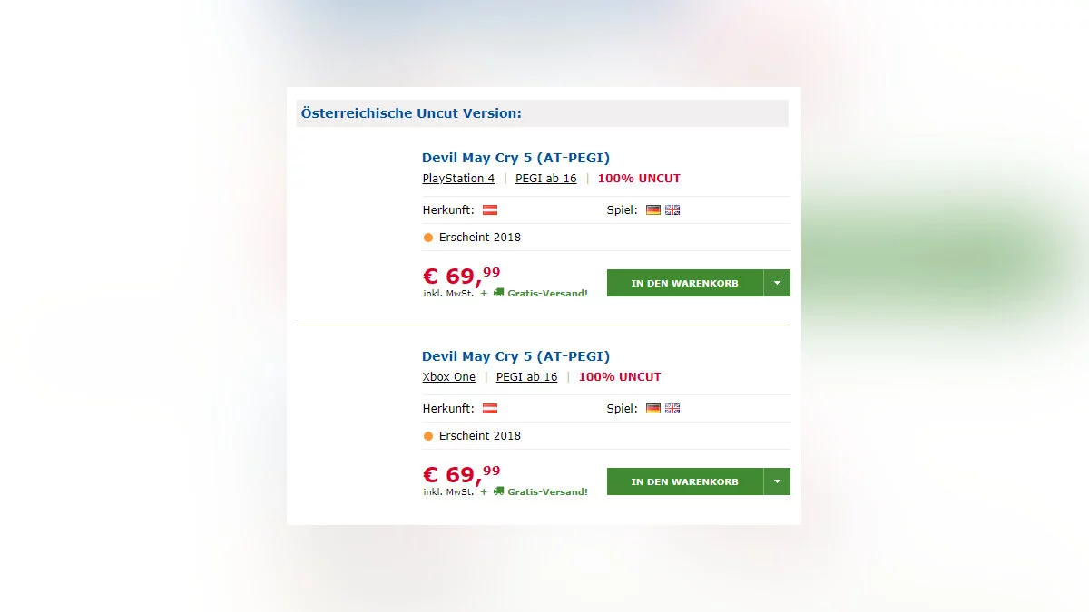Image resolution: width=1089 pixels, height=612 pixels.
Task: Add PlayStation 4 version to Warenkorb
Action: (684, 283)
